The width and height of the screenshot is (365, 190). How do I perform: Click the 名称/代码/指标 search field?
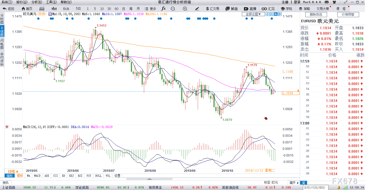click(x=316, y=188)
